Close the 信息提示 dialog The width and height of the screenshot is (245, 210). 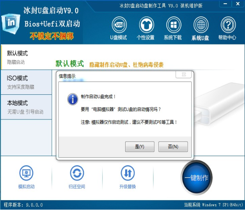(x=183, y=75)
